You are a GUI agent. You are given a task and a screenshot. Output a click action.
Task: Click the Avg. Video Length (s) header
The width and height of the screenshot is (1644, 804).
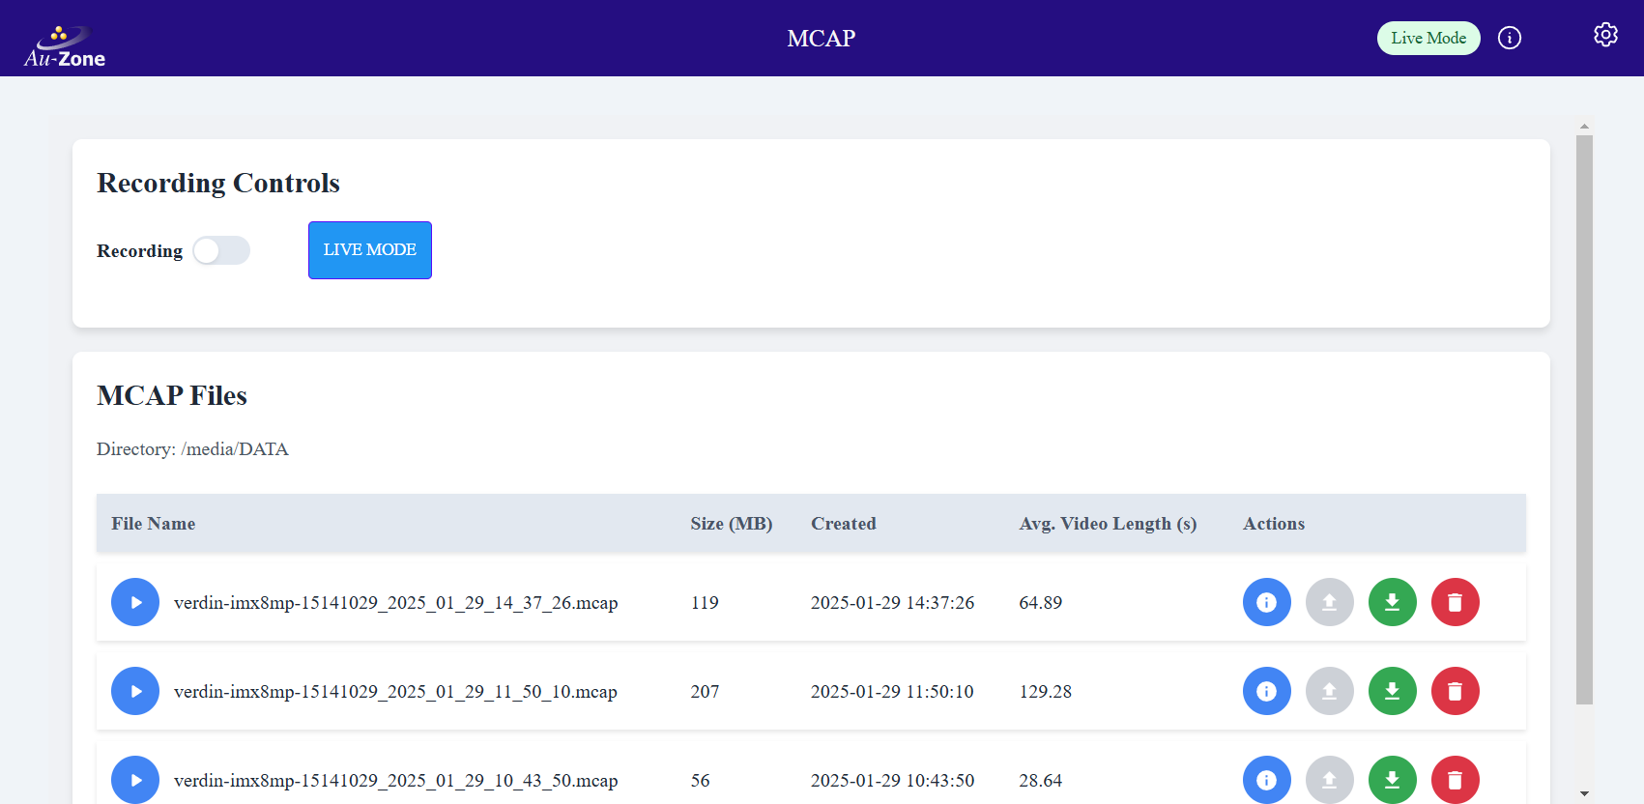pyautogui.click(x=1108, y=524)
